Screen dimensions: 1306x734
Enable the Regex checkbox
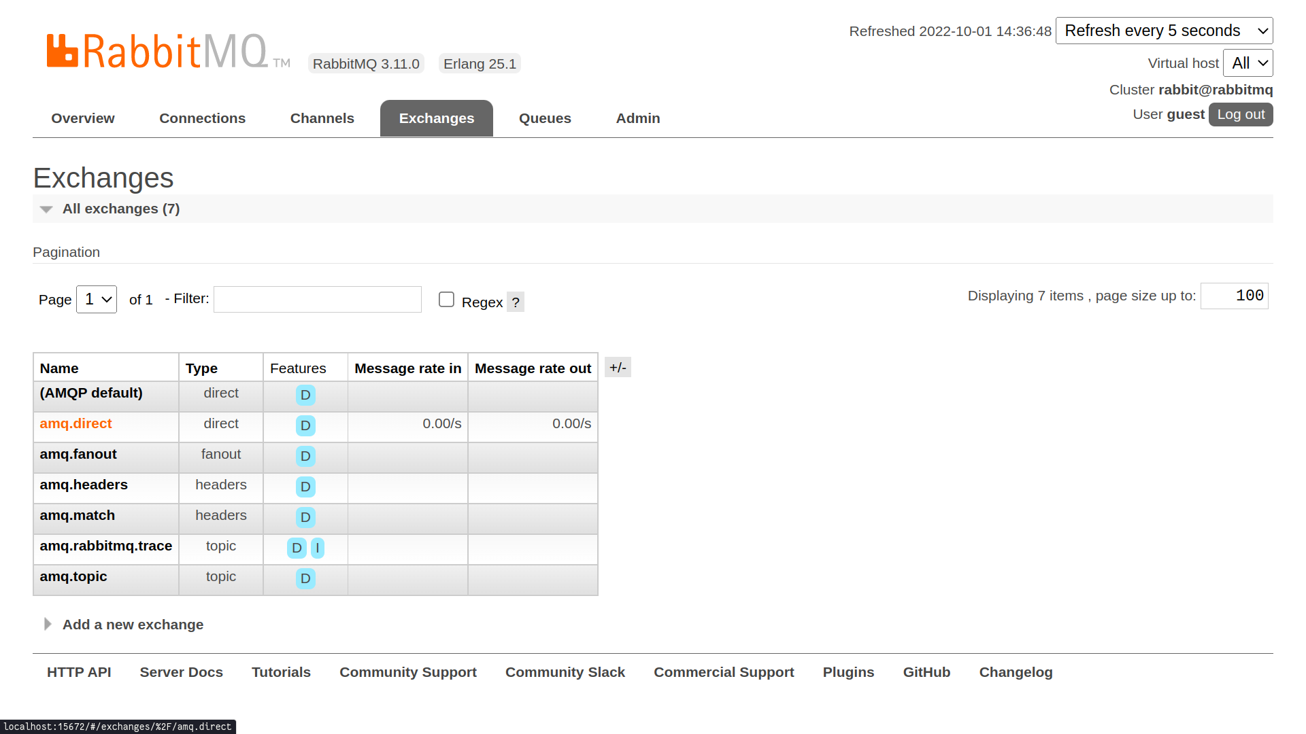(x=446, y=300)
